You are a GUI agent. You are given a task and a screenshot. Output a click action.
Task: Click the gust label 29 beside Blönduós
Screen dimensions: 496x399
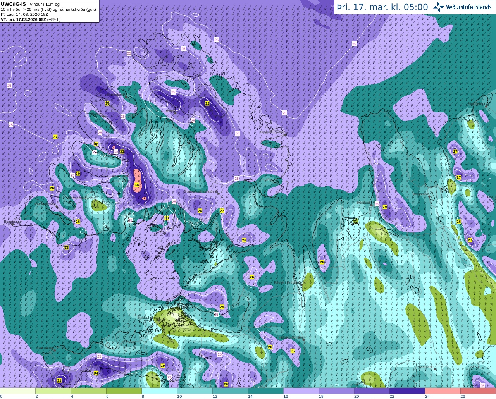385,207
